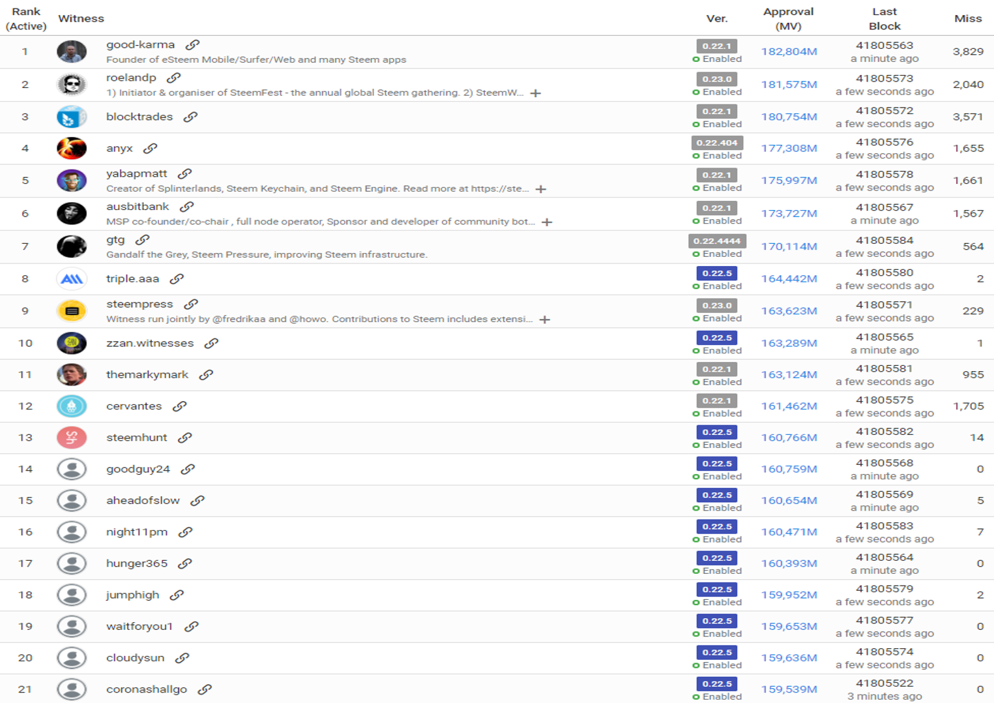Screen dimensions: 994x703
Task: Open the steemhunt witness profile
Action: pos(137,437)
